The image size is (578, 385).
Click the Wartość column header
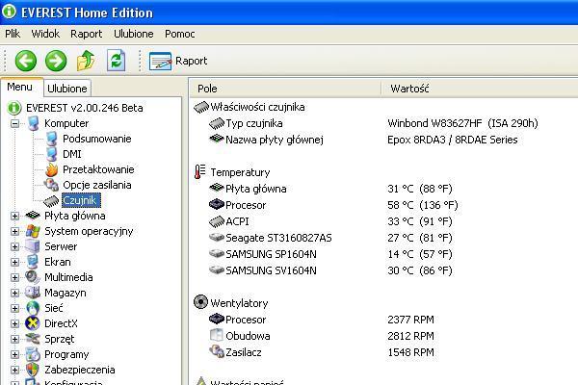click(480, 89)
